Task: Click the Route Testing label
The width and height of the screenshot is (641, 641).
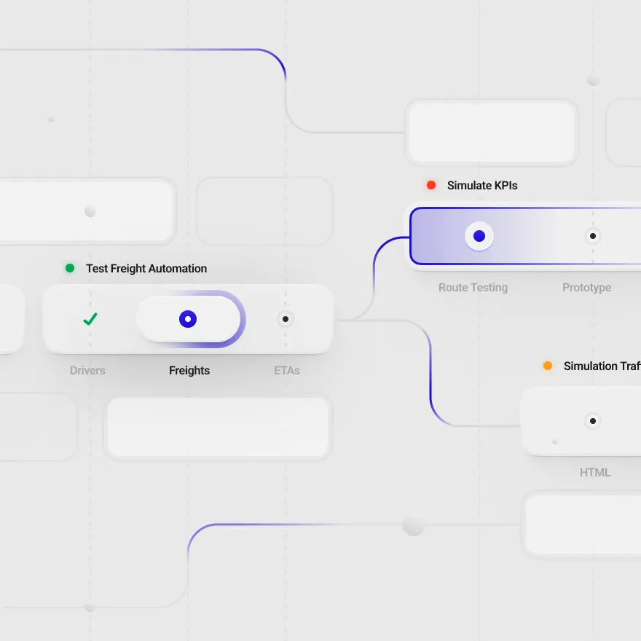Action: 473,288
